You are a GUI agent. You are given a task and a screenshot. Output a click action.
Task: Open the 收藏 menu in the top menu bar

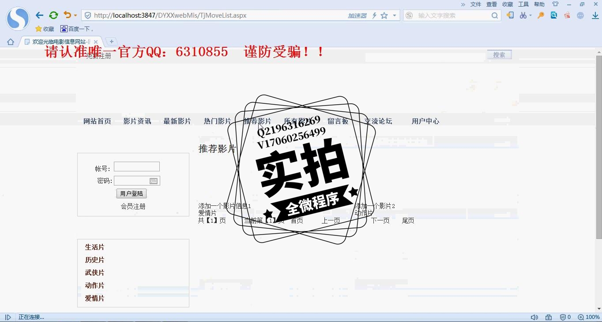pos(508,4)
